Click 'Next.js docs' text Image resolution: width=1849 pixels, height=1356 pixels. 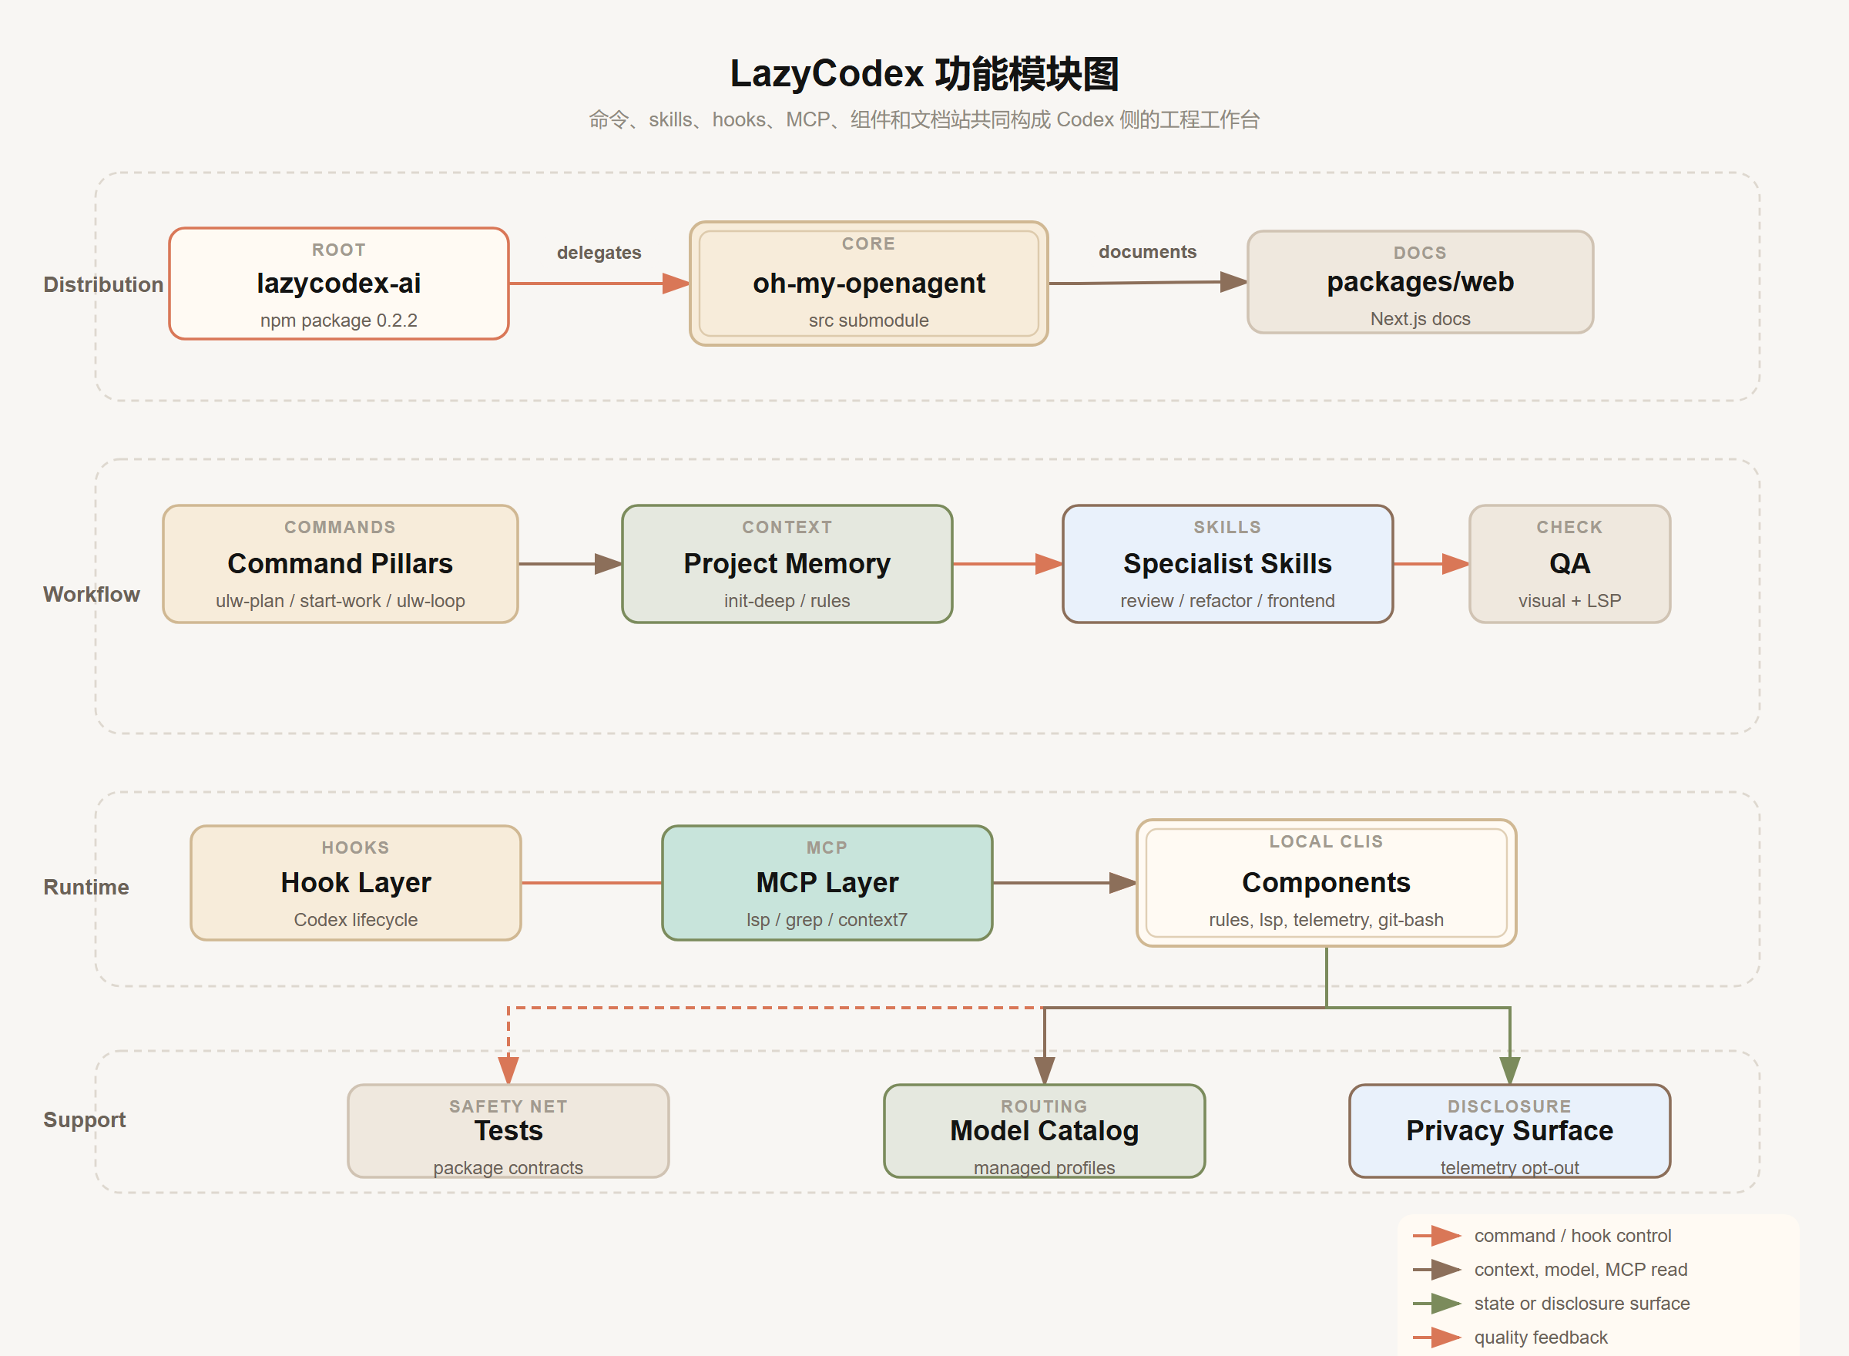(1420, 318)
